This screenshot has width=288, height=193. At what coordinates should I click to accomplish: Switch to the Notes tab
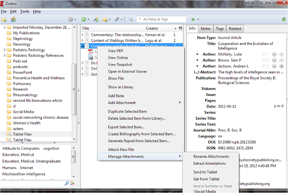[206, 29]
